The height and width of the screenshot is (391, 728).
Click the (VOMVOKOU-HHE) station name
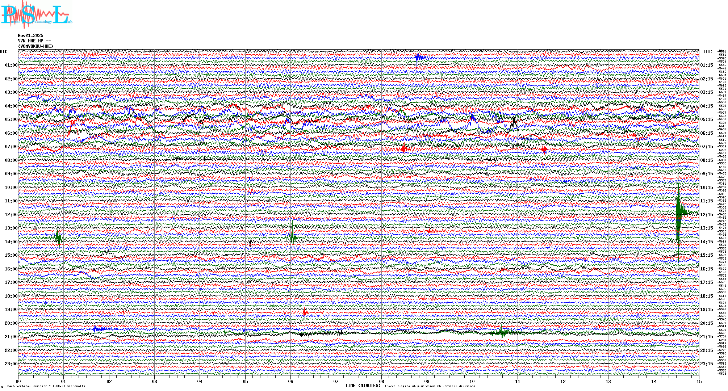pos(35,46)
